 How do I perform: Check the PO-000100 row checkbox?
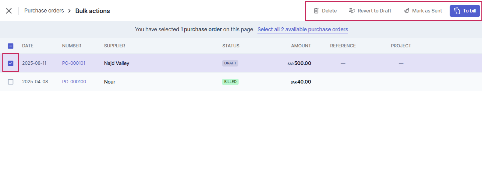(11, 82)
